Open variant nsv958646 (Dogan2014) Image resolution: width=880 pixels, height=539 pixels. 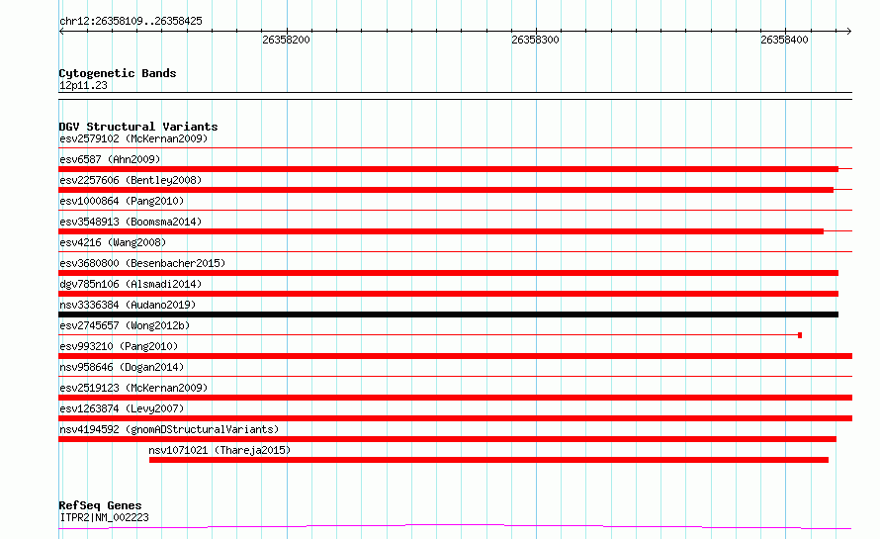point(122,367)
